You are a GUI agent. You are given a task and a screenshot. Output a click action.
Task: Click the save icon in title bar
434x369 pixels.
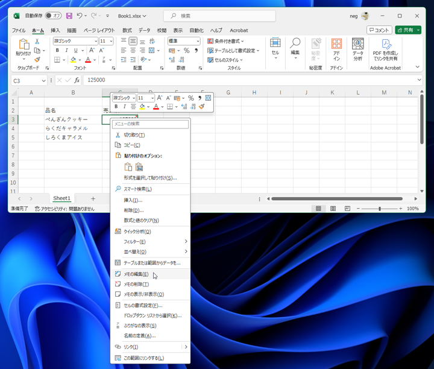coord(69,16)
